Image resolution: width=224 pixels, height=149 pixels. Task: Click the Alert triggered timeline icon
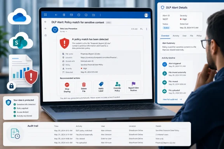pos(164,64)
